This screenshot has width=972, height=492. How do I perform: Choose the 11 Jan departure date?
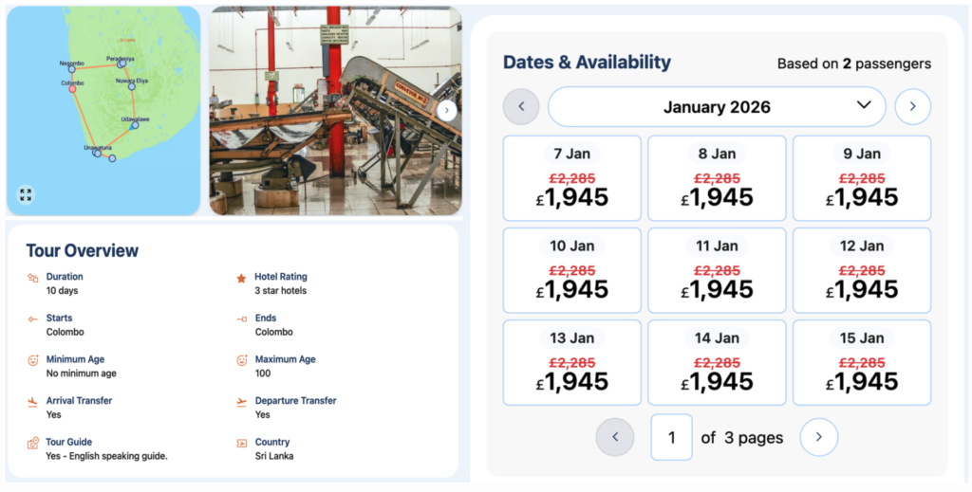pos(717,270)
